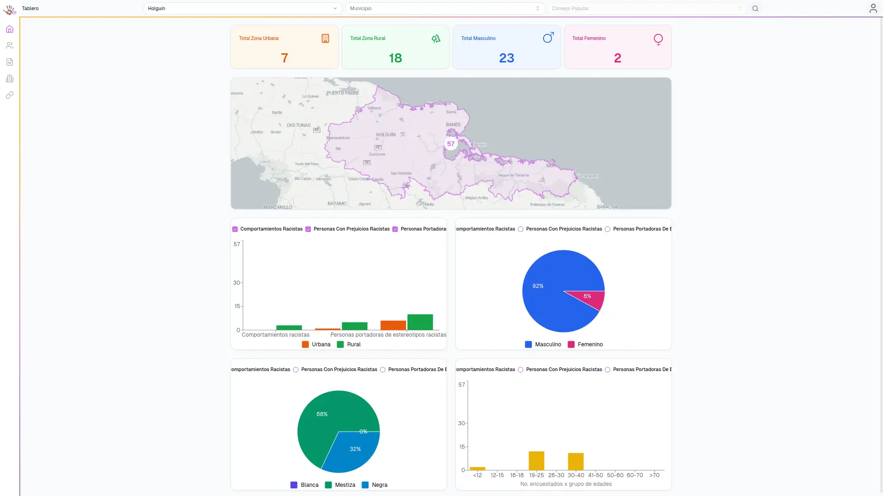Click the Total Zona Rural card

pos(396,47)
